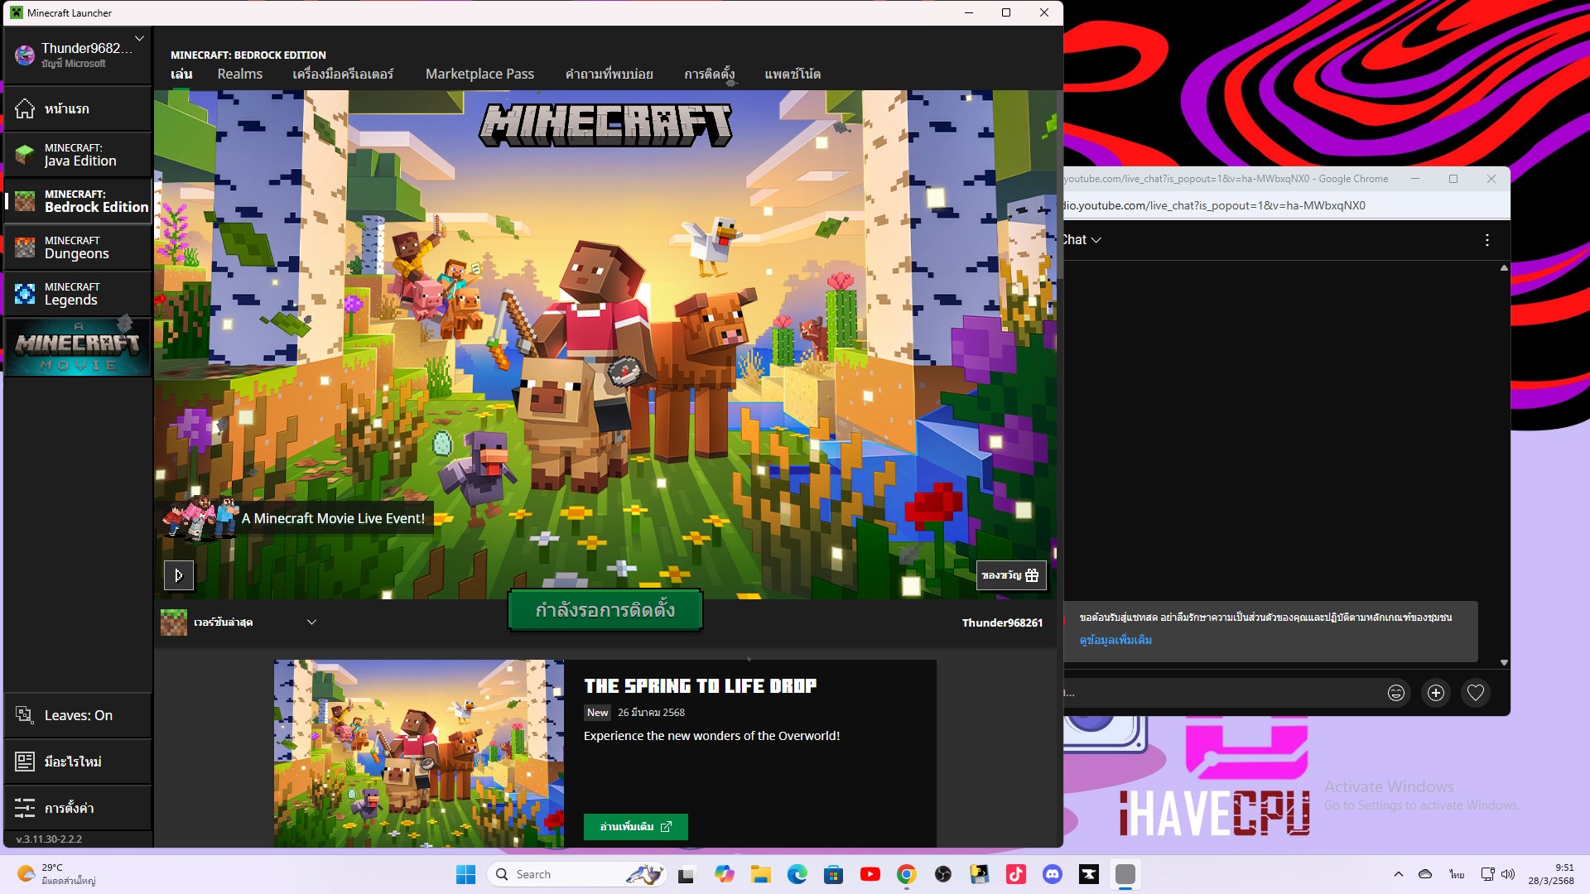Image resolution: width=1590 pixels, height=894 pixels.
Task: Open Minecraft Legends in sidebar
Action: coord(78,294)
